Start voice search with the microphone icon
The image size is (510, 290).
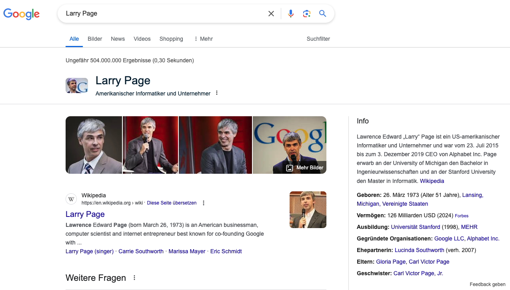click(291, 14)
